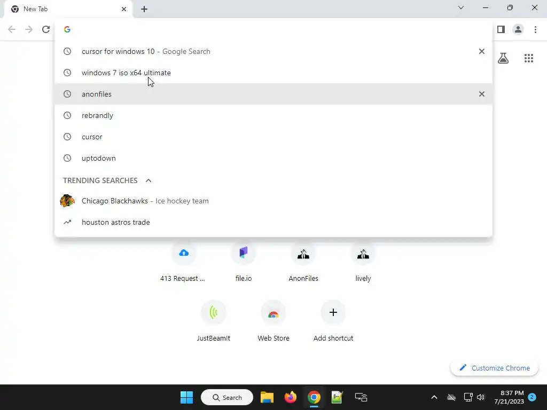Open the JustBeamIt shortcut
This screenshot has height=410, width=547.
tap(214, 321)
